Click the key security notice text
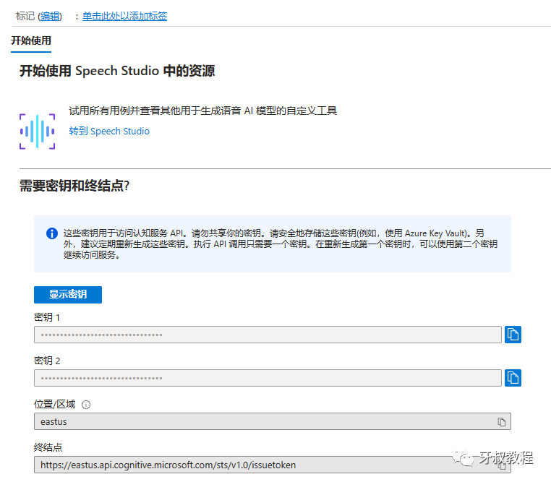This screenshot has height=482, width=551. click(281, 244)
